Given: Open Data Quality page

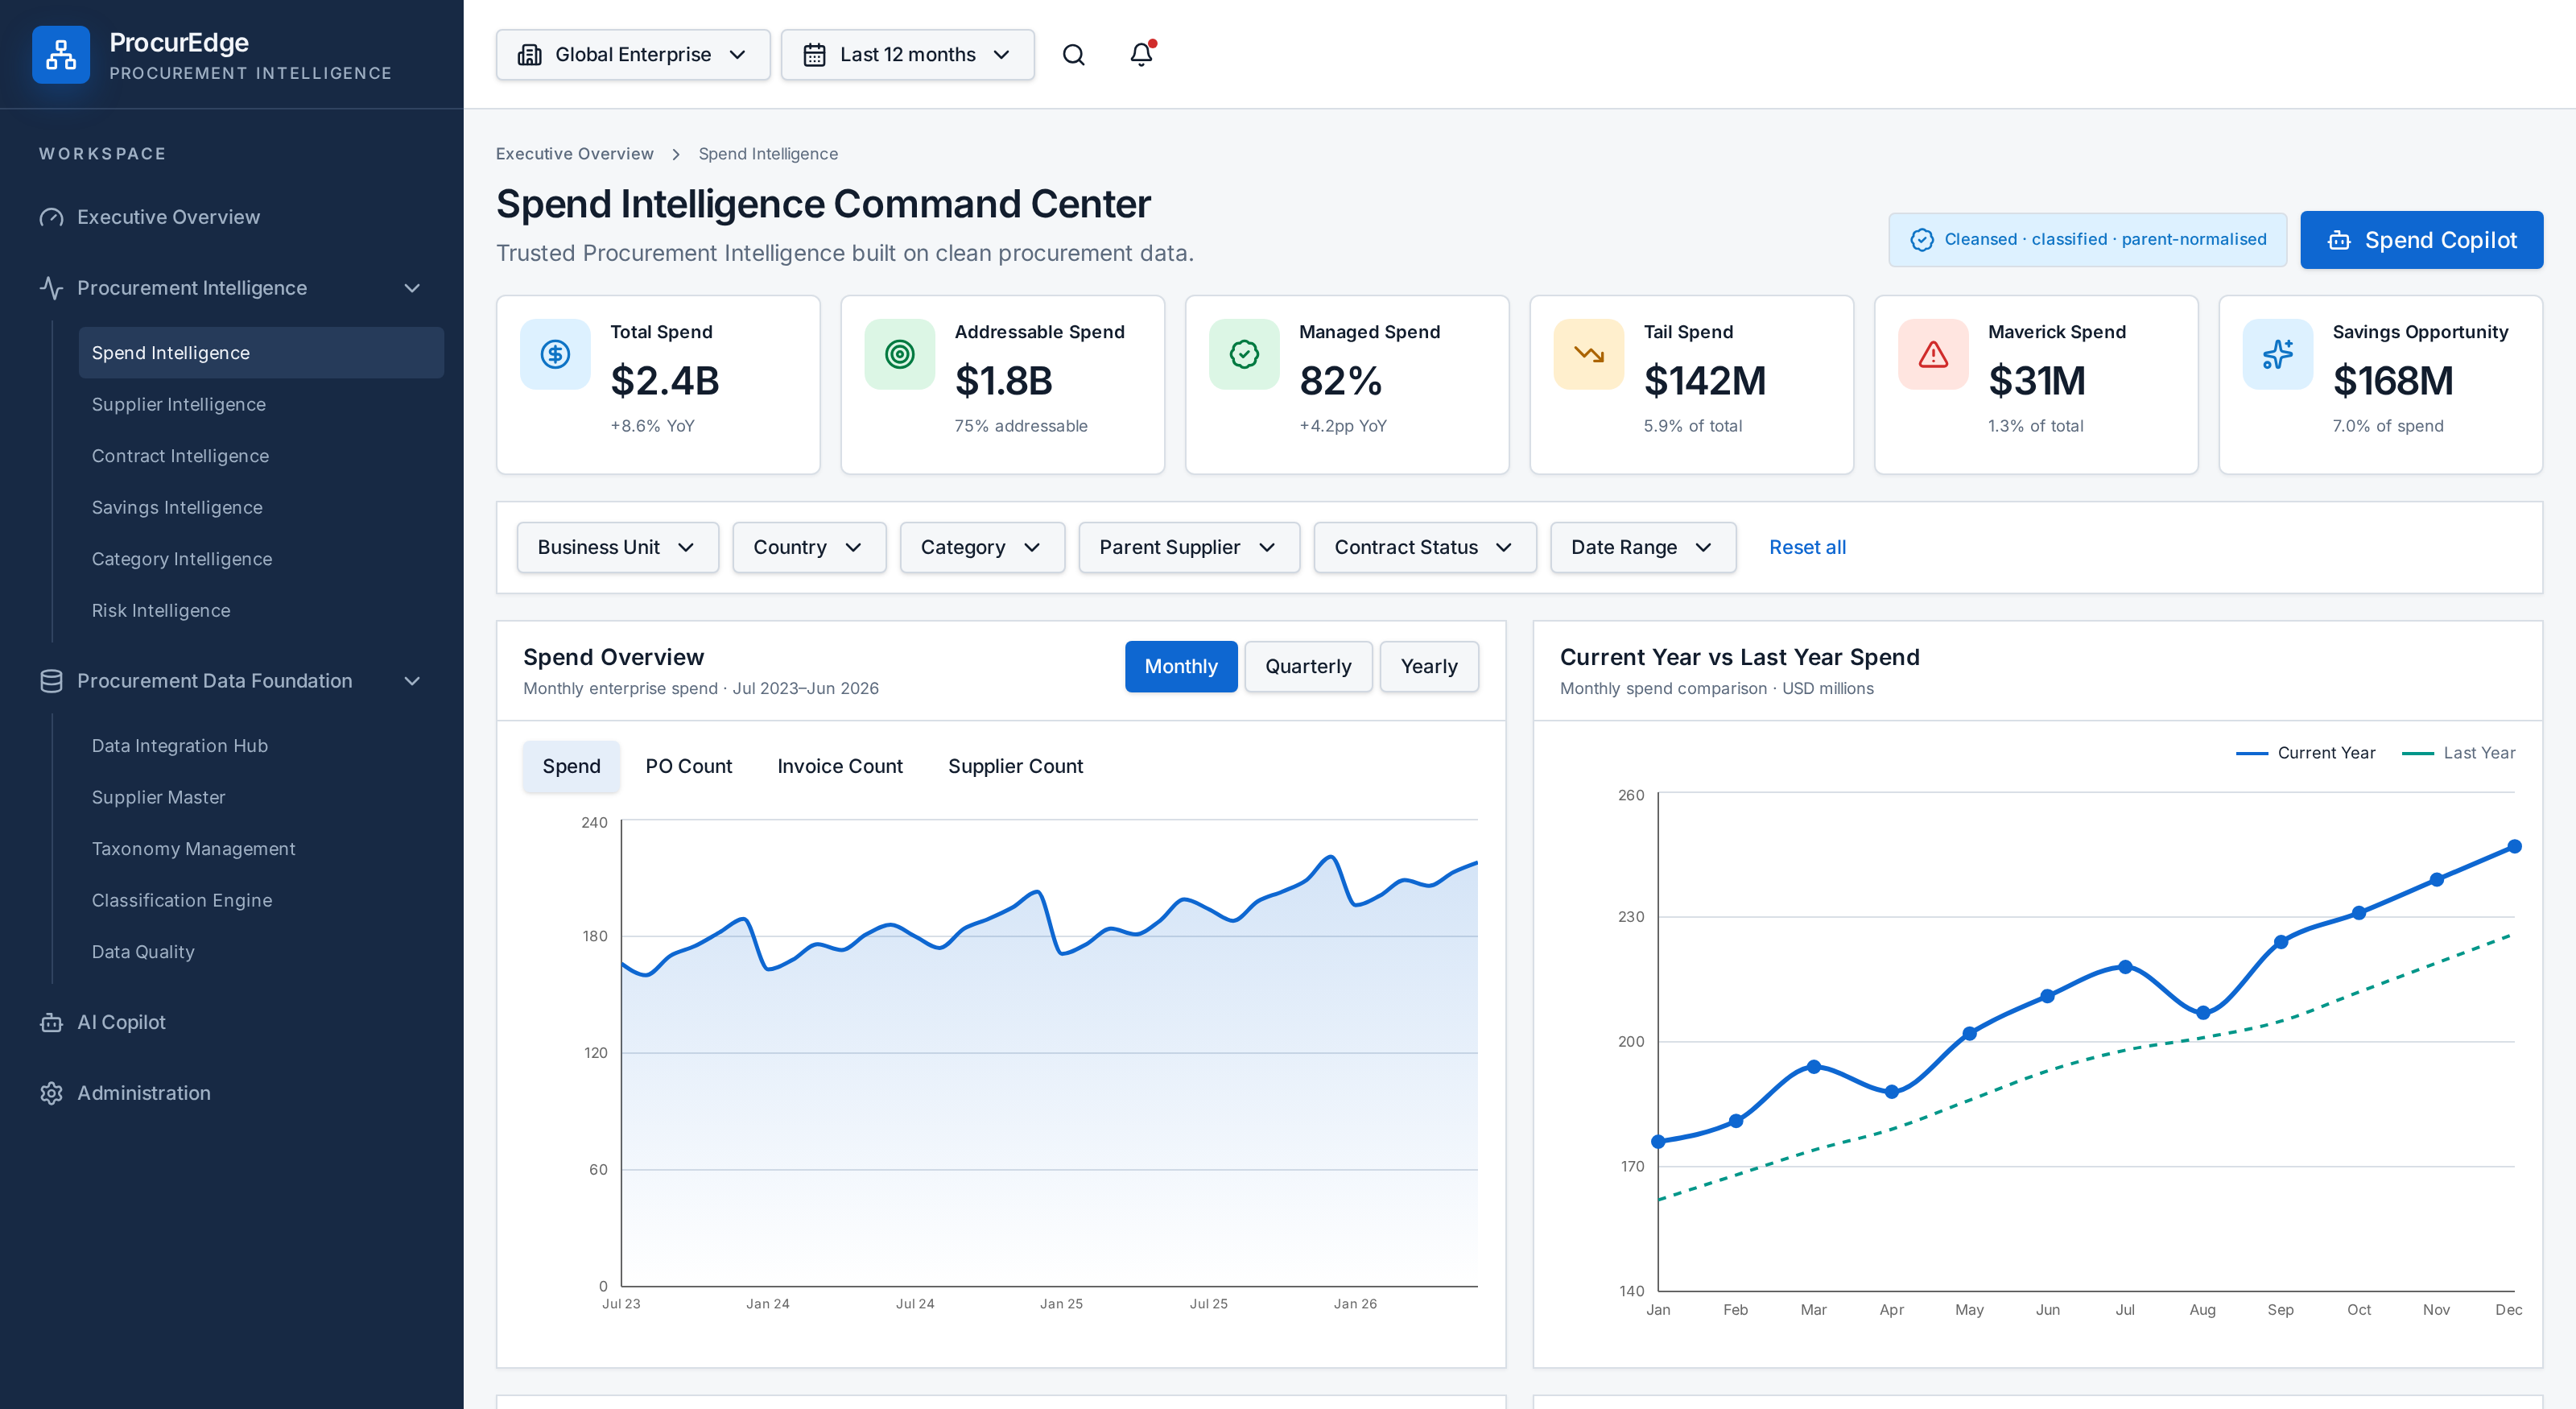Looking at the screenshot, I should [261, 952].
